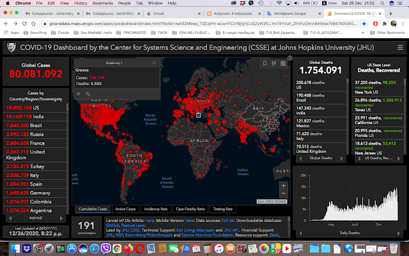409x256 pixels.
Task: Open the Full list data sources link
Action: (228, 220)
